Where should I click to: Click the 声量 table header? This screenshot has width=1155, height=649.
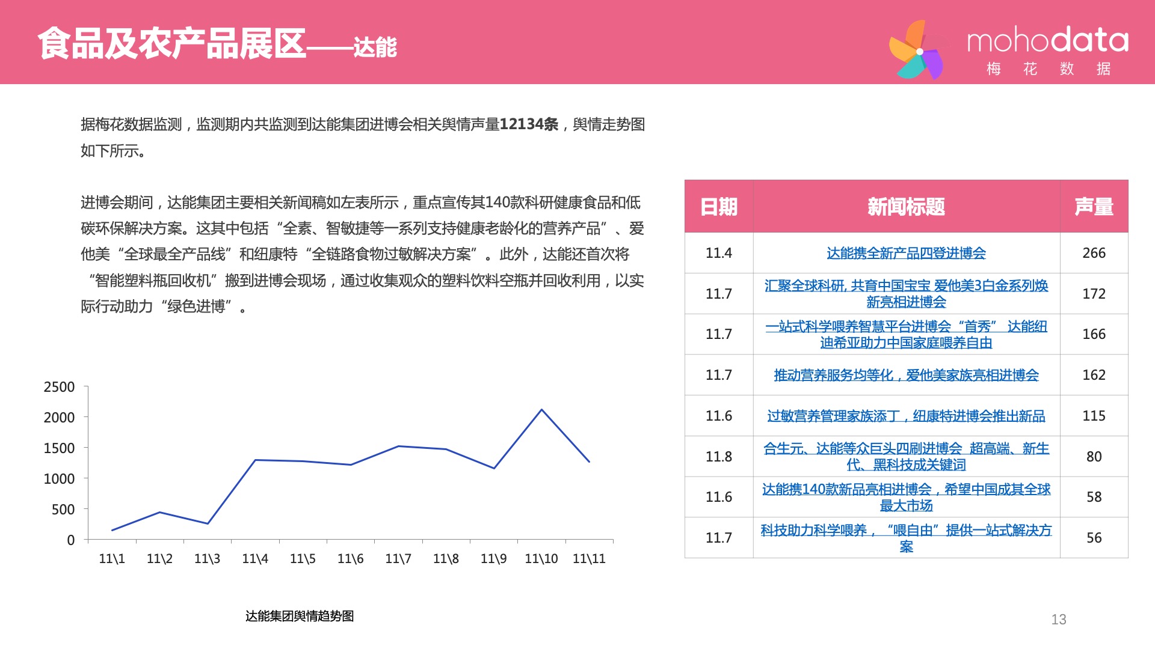pos(1094,206)
